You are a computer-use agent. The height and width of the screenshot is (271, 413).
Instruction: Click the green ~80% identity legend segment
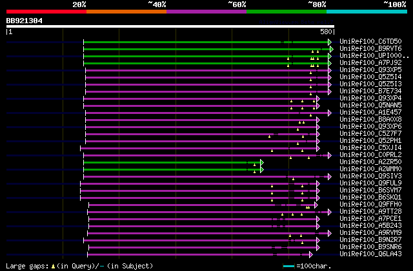click(x=287, y=12)
